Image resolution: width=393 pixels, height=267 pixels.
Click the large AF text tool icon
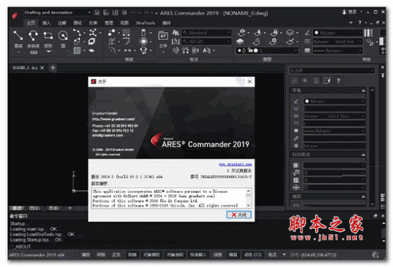click(163, 36)
